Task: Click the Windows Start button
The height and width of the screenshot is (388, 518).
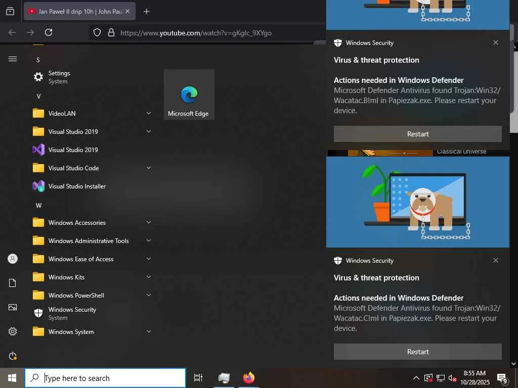Action: pyautogui.click(x=12, y=378)
